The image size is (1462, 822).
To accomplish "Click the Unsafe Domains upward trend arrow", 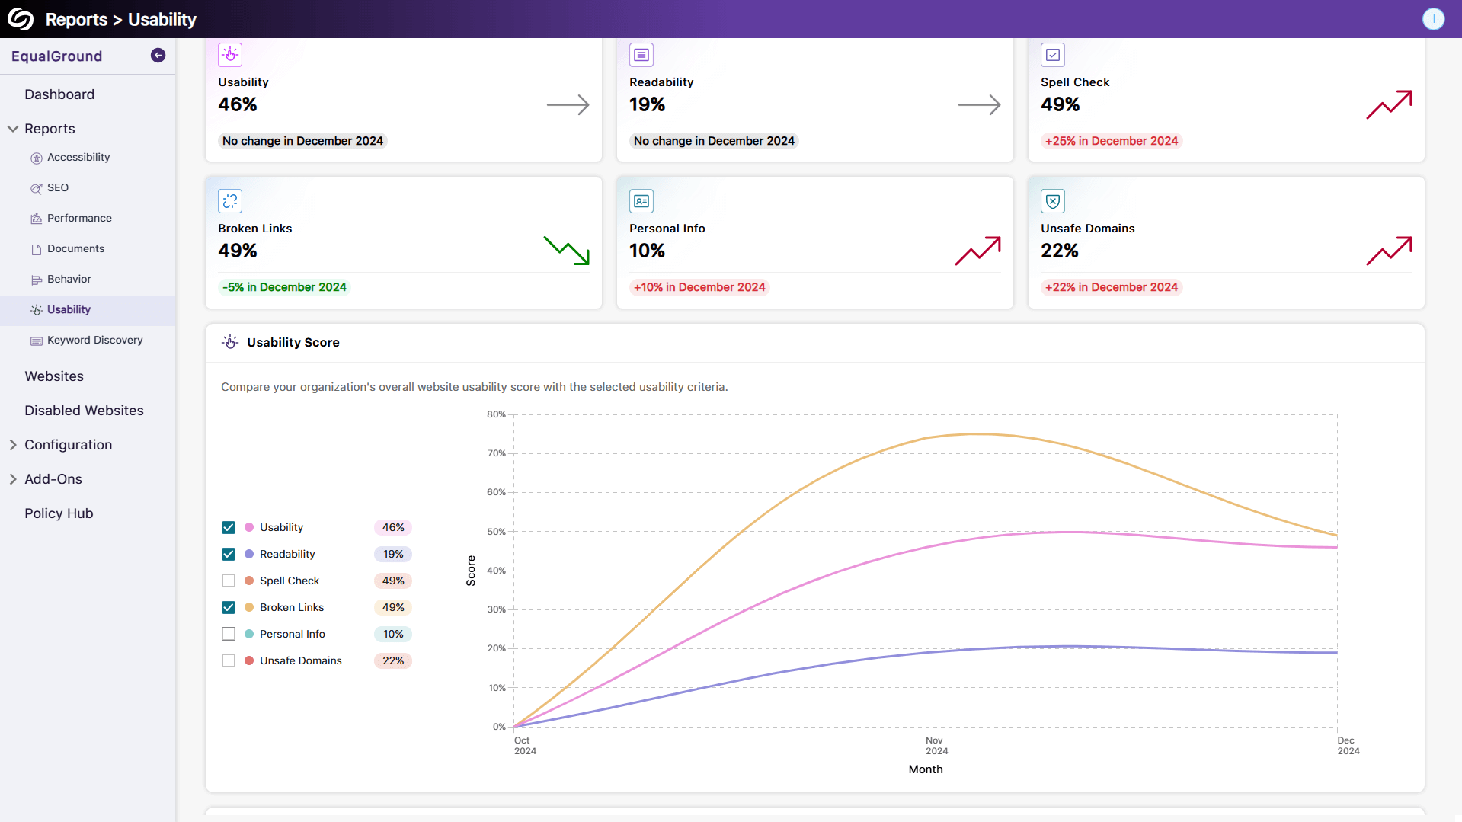I will (x=1390, y=251).
